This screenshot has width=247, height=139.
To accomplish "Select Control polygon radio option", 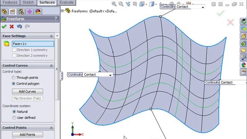I will pos(14,84).
